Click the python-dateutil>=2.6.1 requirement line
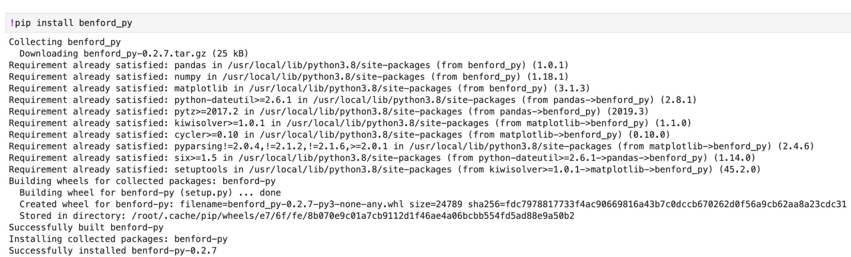The height and width of the screenshot is (257, 851). pos(352,100)
